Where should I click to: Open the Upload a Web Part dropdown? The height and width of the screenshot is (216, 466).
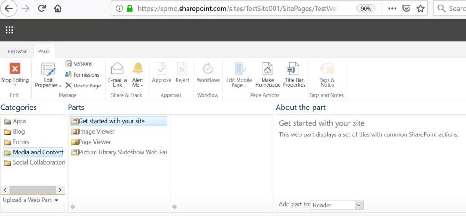[x=30, y=200]
